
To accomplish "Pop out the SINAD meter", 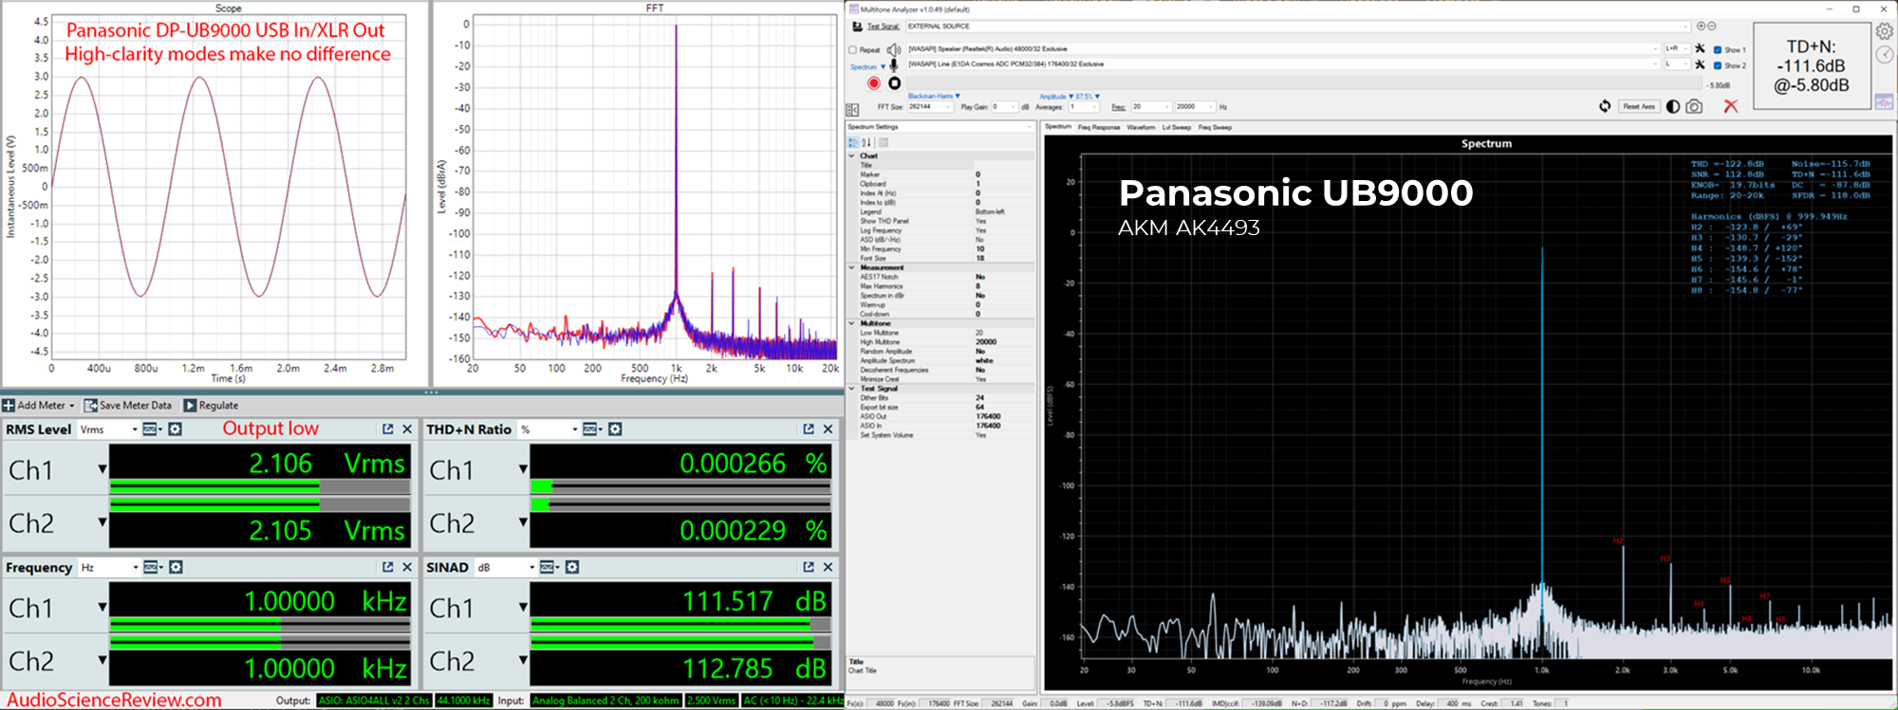I will (x=809, y=567).
